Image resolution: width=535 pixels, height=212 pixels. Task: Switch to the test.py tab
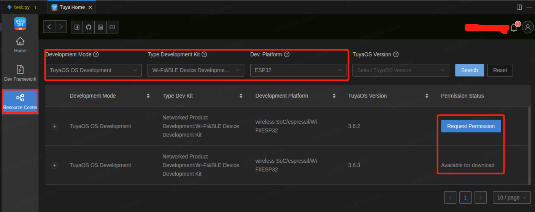point(24,7)
